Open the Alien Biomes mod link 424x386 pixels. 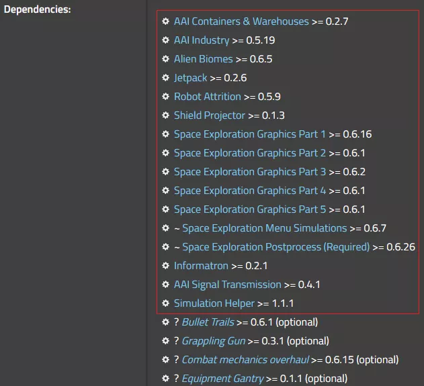(203, 59)
